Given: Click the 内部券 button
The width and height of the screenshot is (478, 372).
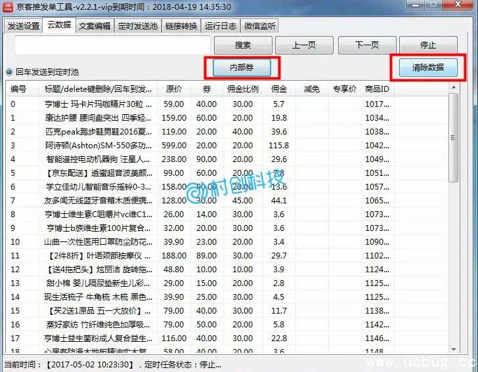Looking at the screenshot, I should coord(242,68).
